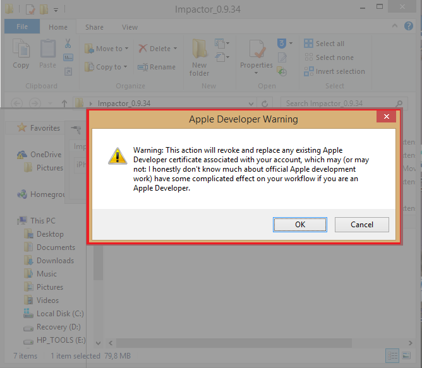Screen dimensions: 422x368
Task: Open Explorer Help icon
Action: tap(409, 26)
